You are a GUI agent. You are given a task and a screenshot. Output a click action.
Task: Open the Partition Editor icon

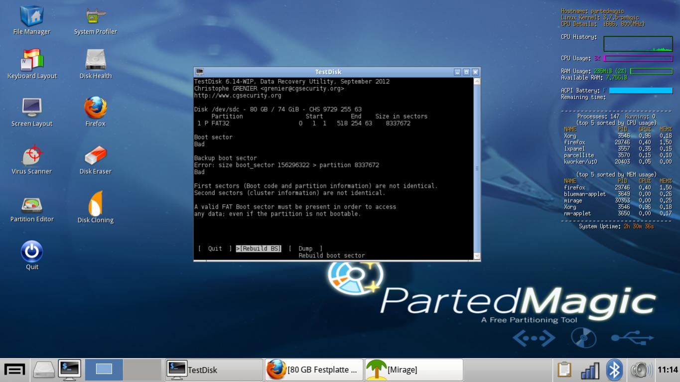click(x=32, y=208)
